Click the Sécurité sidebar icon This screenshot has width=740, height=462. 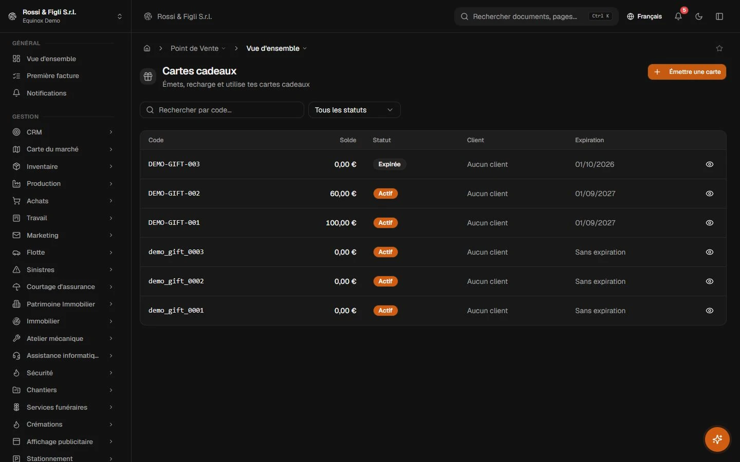pyautogui.click(x=16, y=373)
